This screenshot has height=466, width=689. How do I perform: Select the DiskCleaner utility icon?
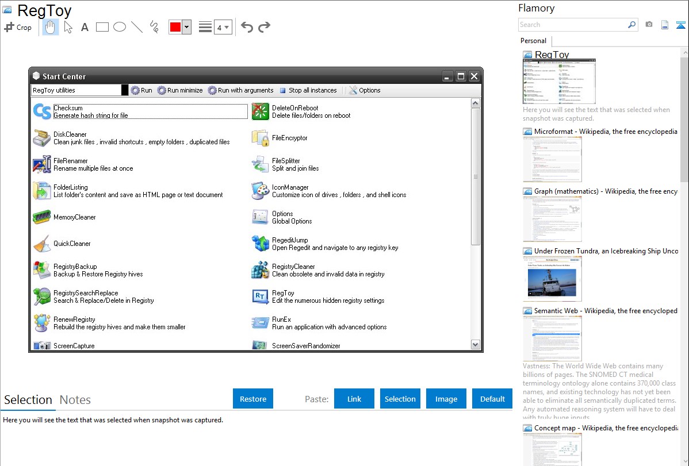pos(42,138)
